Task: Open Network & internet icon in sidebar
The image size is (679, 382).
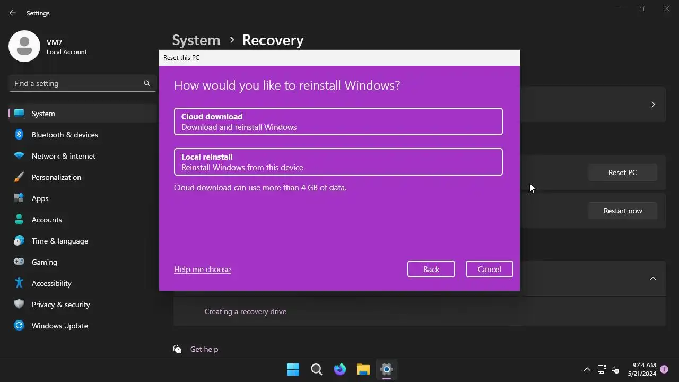Action: [19, 156]
